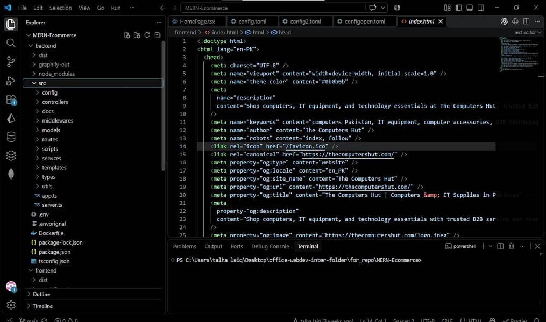The width and height of the screenshot is (546, 322).
Task: Open the Accounts avatar in activity bar
Action: point(11,287)
